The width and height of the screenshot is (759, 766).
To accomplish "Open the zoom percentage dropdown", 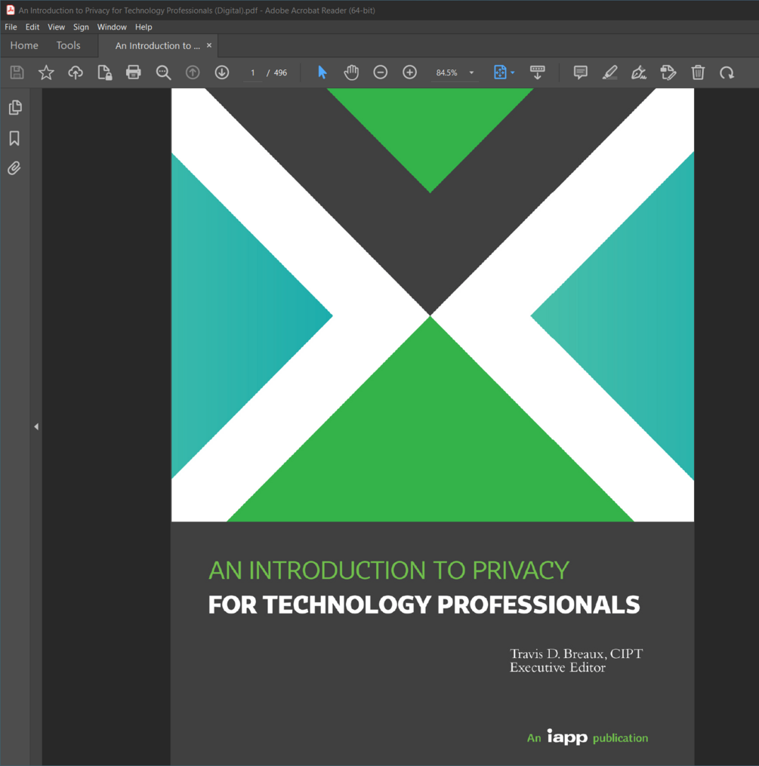I will click(471, 72).
